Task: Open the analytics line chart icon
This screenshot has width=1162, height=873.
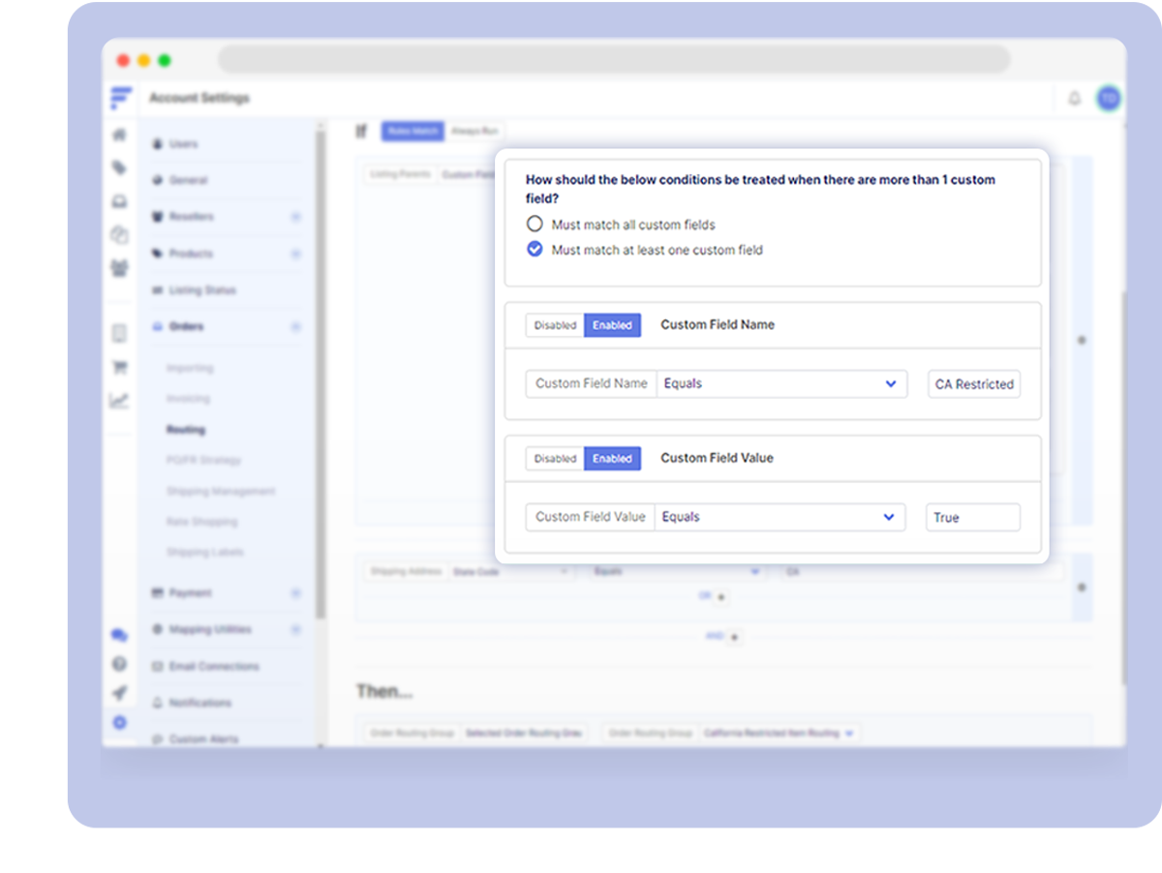Action: click(x=119, y=401)
